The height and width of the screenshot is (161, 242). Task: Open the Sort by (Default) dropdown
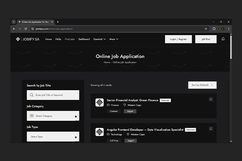[x=202, y=85]
